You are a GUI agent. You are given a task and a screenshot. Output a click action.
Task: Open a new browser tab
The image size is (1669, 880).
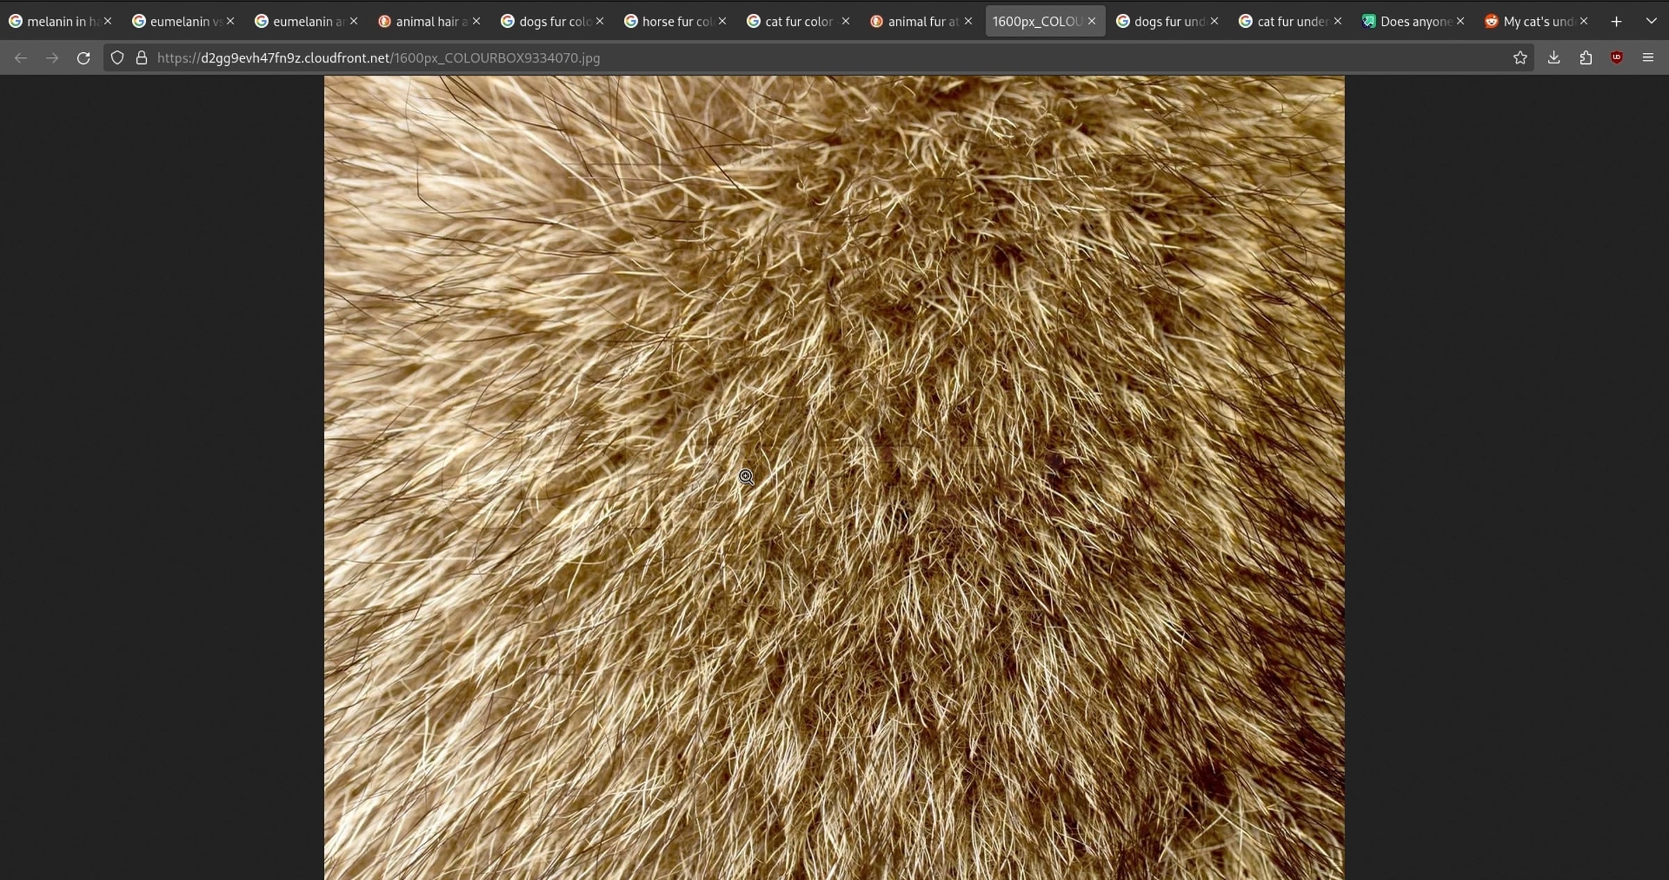point(1617,22)
